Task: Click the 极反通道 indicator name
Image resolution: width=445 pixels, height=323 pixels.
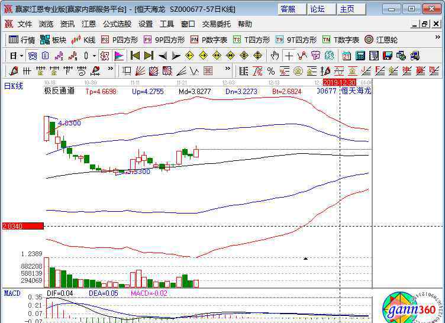Action: (x=59, y=91)
